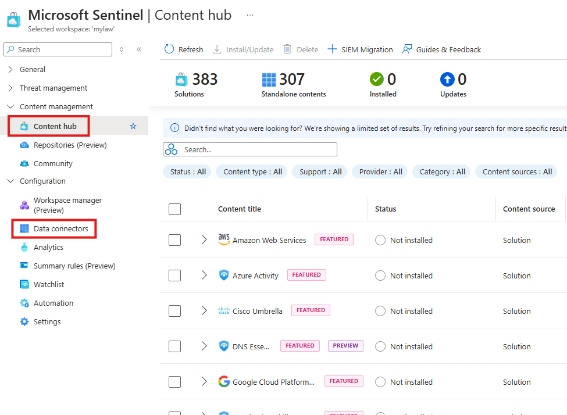Favorite Content hub with star icon

[x=133, y=126]
